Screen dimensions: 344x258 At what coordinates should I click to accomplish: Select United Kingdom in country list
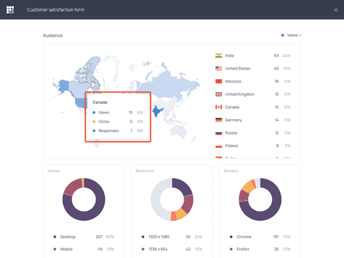240,94
